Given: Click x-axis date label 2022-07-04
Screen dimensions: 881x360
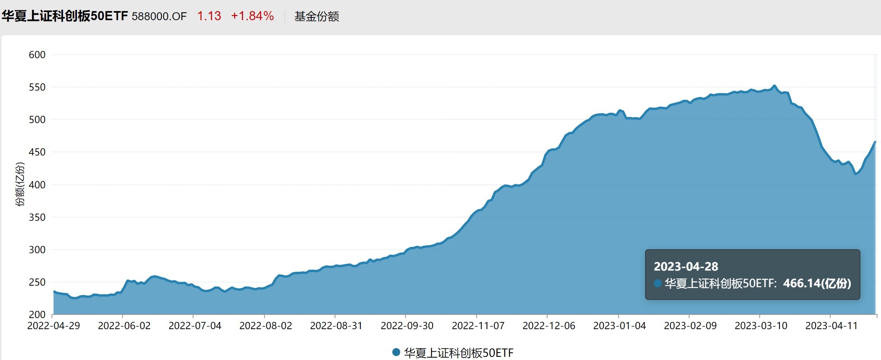Looking at the screenshot, I should (x=195, y=326).
